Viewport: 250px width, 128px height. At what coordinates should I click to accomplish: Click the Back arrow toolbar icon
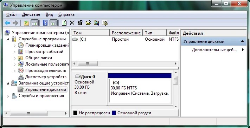[x=7, y=23]
